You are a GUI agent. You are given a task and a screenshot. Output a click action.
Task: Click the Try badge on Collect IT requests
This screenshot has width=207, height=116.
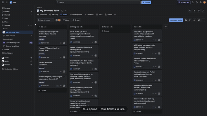pyautogui.click(x=31, y=43)
